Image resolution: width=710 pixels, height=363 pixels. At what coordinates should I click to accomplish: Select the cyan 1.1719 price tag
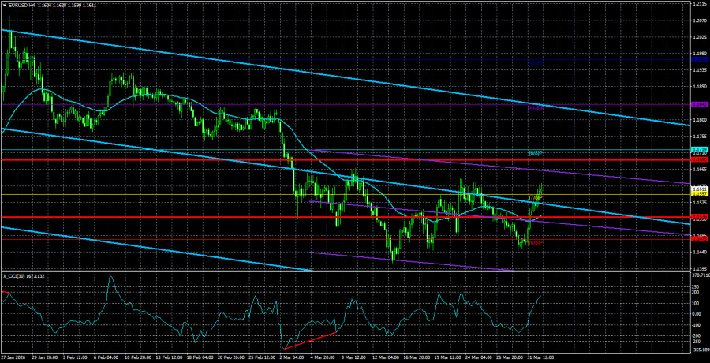698,149
